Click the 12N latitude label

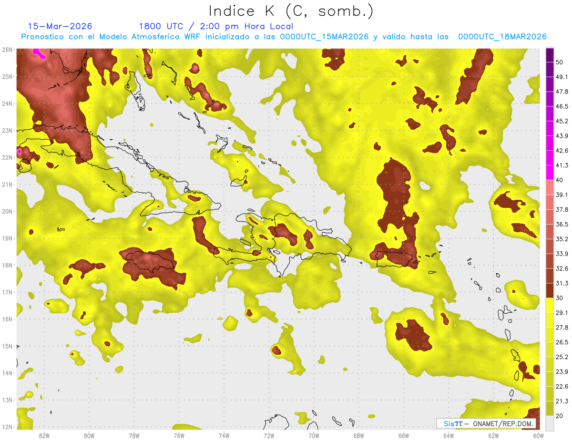pyautogui.click(x=7, y=427)
